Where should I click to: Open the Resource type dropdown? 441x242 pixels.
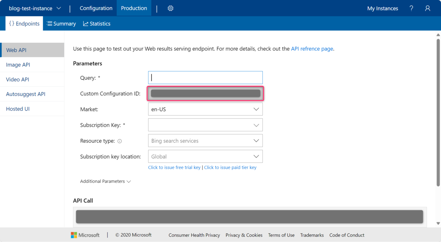click(205, 141)
